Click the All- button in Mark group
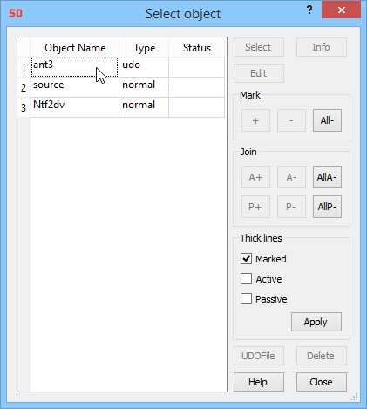The height and width of the screenshot is (409, 367). click(327, 120)
